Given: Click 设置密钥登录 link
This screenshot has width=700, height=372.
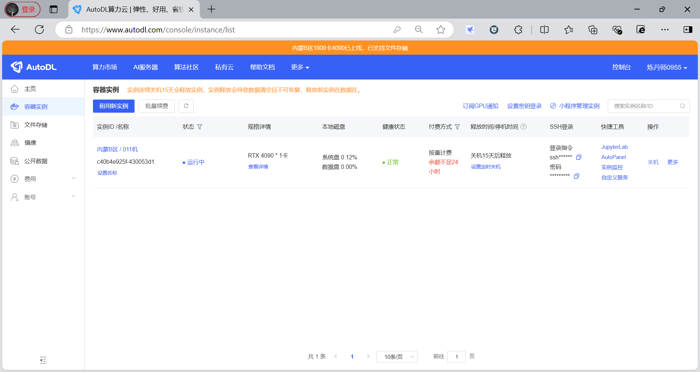Looking at the screenshot, I should click(524, 106).
